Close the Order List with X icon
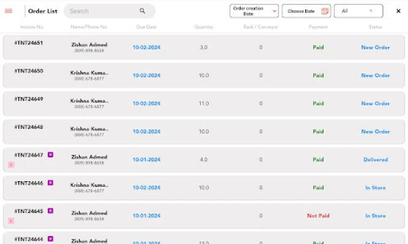The height and width of the screenshot is (244, 408). 398,11
